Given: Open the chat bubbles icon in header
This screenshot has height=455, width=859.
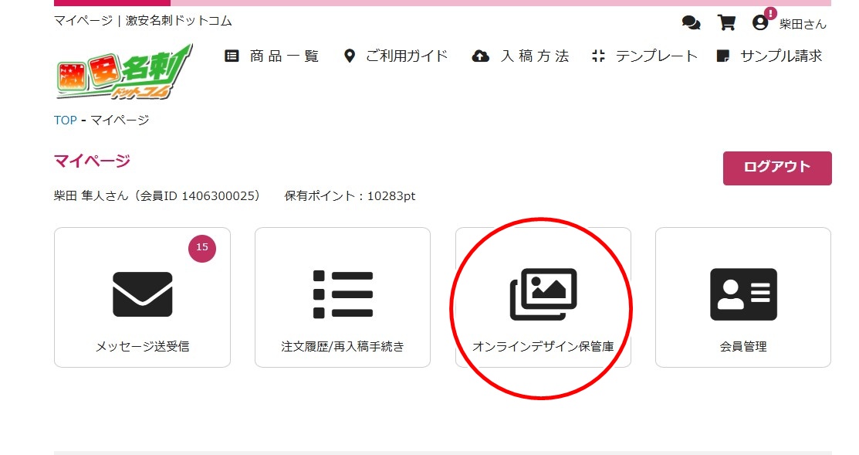Looking at the screenshot, I should [691, 23].
